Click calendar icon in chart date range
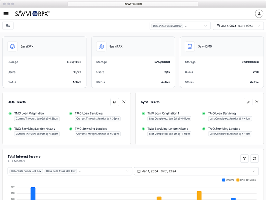The image size is (266, 200). [139, 171]
